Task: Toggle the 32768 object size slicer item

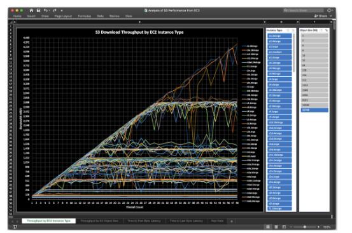Action: click(314, 110)
